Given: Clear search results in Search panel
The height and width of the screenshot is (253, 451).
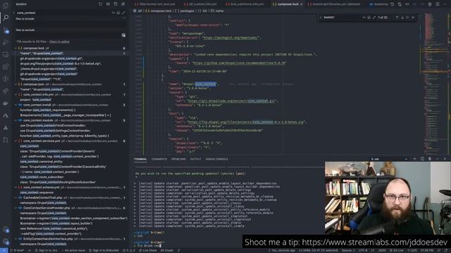Looking at the screenshot, I should (108, 4).
